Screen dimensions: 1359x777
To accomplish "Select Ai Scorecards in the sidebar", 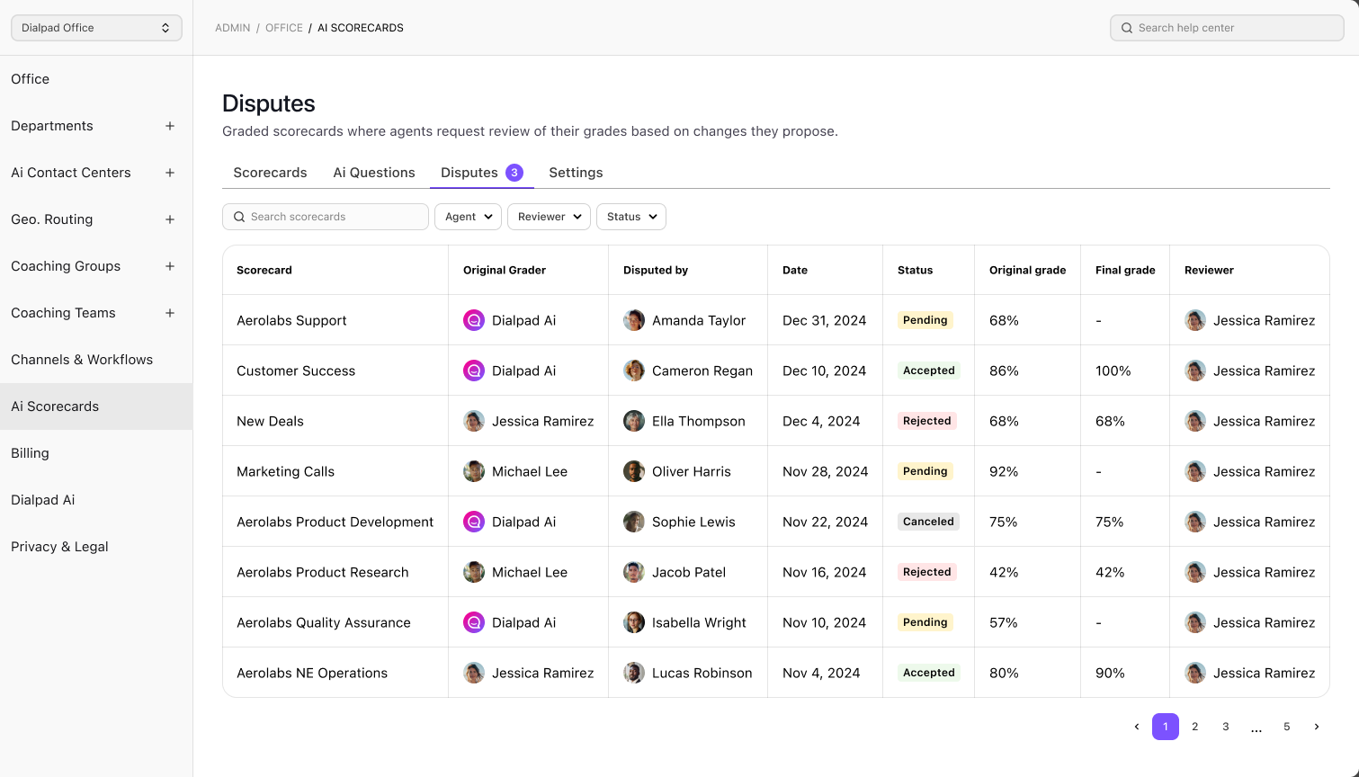I will [x=96, y=406].
